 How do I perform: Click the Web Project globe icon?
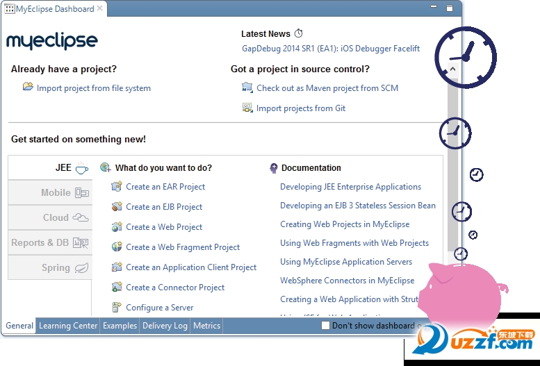pos(117,226)
